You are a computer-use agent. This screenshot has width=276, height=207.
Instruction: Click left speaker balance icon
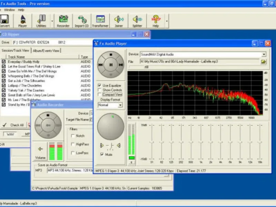102,145
